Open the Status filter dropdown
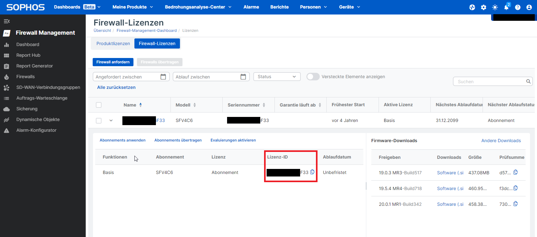Viewport: 537px width, 237px height. click(x=277, y=77)
